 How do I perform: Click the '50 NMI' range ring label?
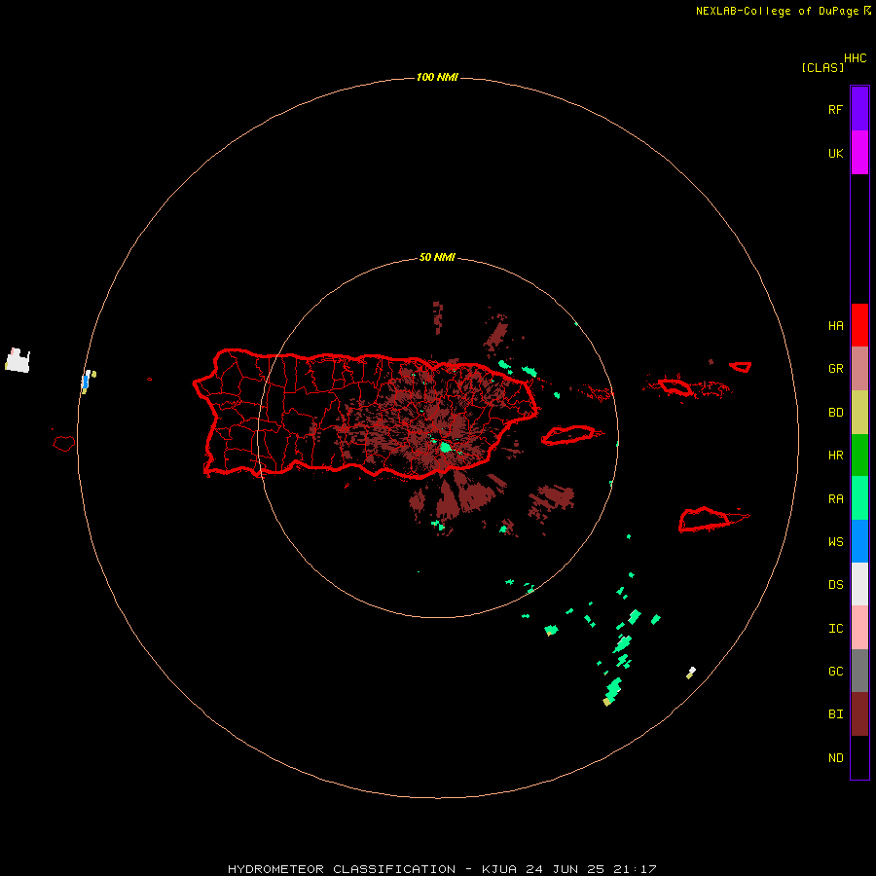tap(437, 258)
